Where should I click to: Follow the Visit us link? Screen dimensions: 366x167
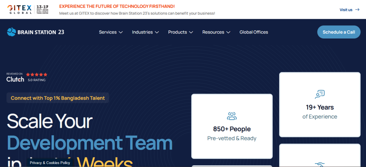(x=350, y=10)
